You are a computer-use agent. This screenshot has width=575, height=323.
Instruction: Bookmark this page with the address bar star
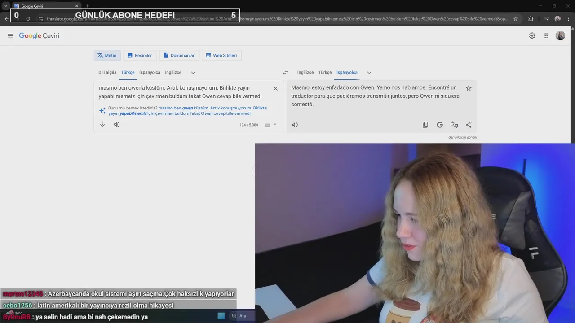pyautogui.click(x=516, y=19)
